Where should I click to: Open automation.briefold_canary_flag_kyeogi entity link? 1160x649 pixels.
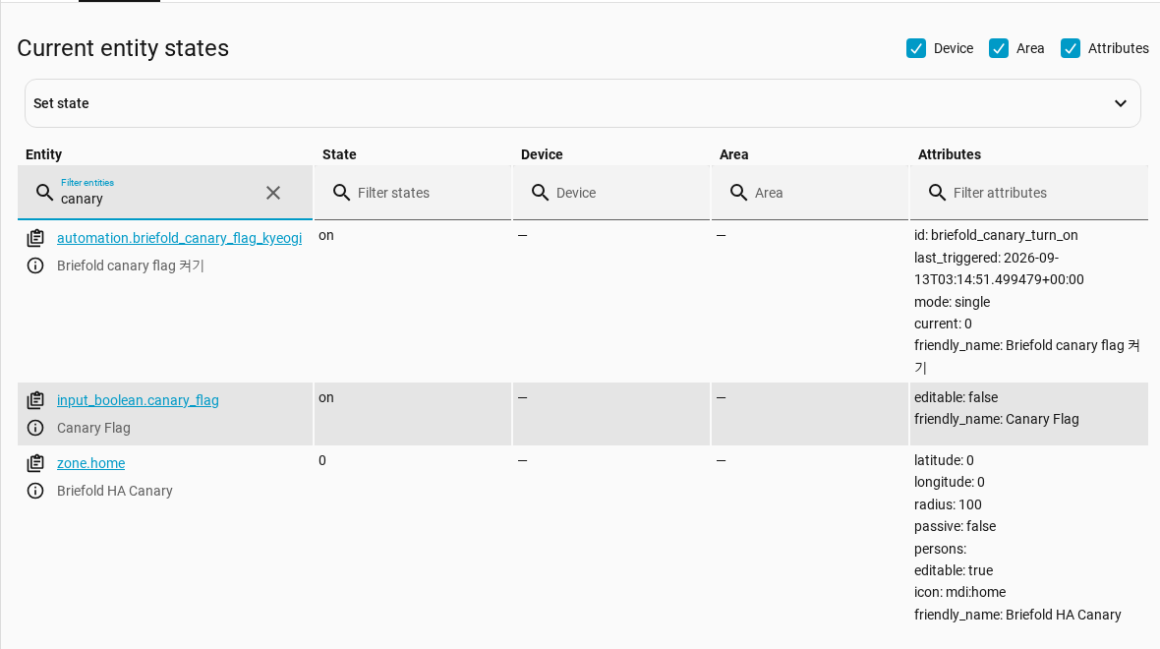179,238
